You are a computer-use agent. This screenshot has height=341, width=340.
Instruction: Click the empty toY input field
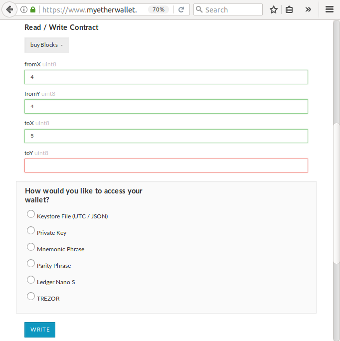[166, 166]
